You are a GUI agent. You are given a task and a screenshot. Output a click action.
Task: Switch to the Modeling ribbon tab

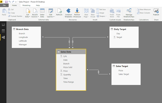[x=26, y=5]
